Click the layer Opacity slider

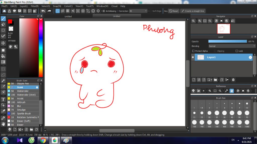click(227, 41)
